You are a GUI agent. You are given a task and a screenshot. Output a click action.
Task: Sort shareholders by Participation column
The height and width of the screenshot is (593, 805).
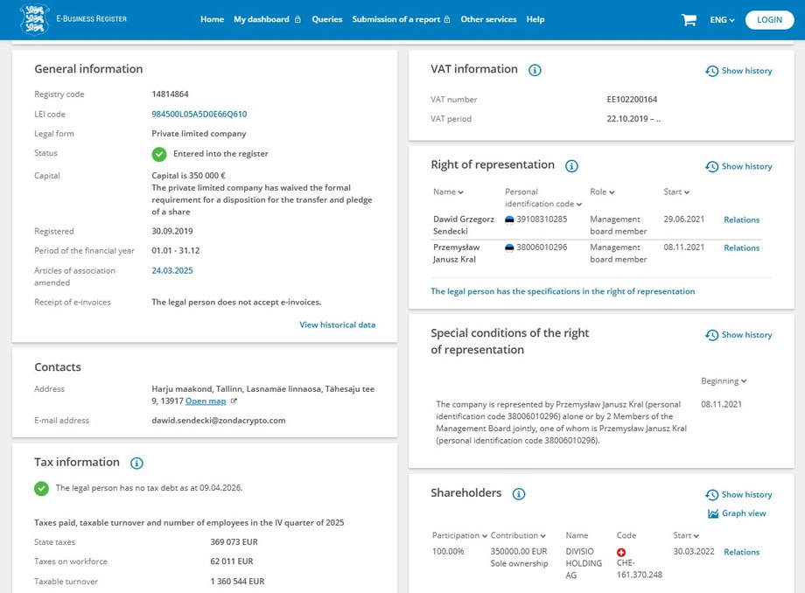[x=459, y=535]
